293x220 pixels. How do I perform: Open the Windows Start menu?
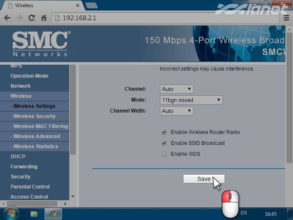10,213
